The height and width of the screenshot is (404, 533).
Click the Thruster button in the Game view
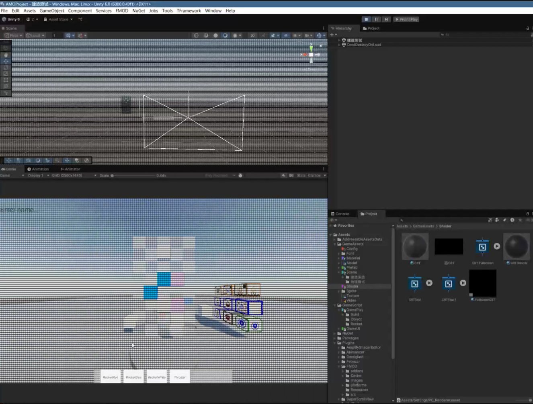pos(180,377)
